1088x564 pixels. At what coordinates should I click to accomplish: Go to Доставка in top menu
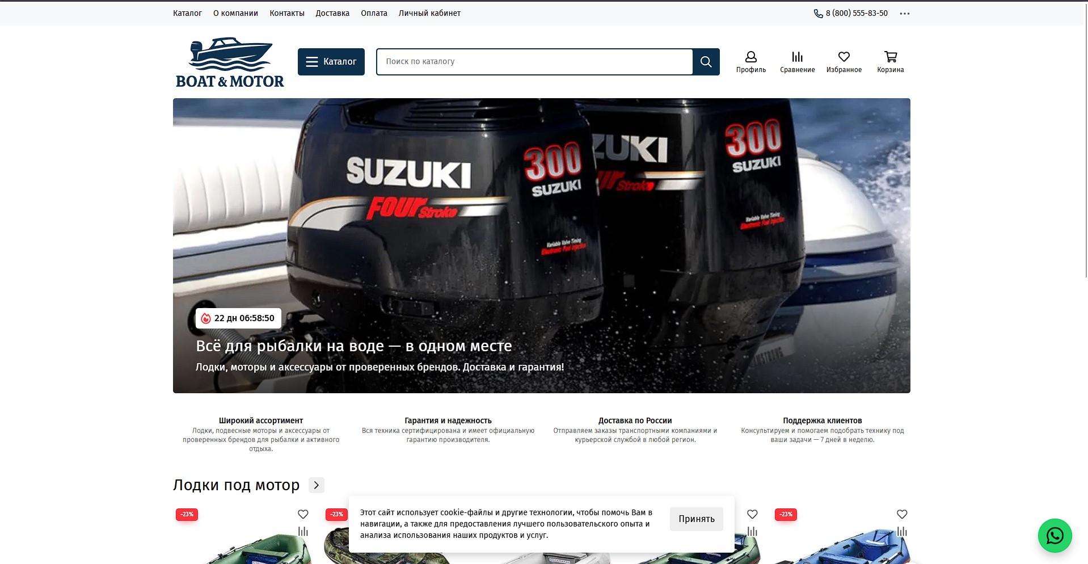coord(332,13)
